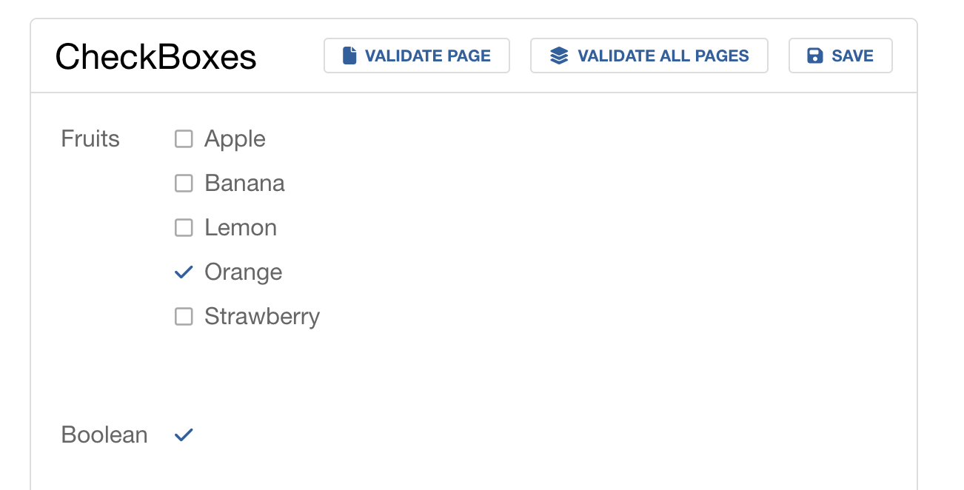Image resolution: width=964 pixels, height=490 pixels.
Task: Toggle off the Boolean checkmark
Action: coord(184,434)
